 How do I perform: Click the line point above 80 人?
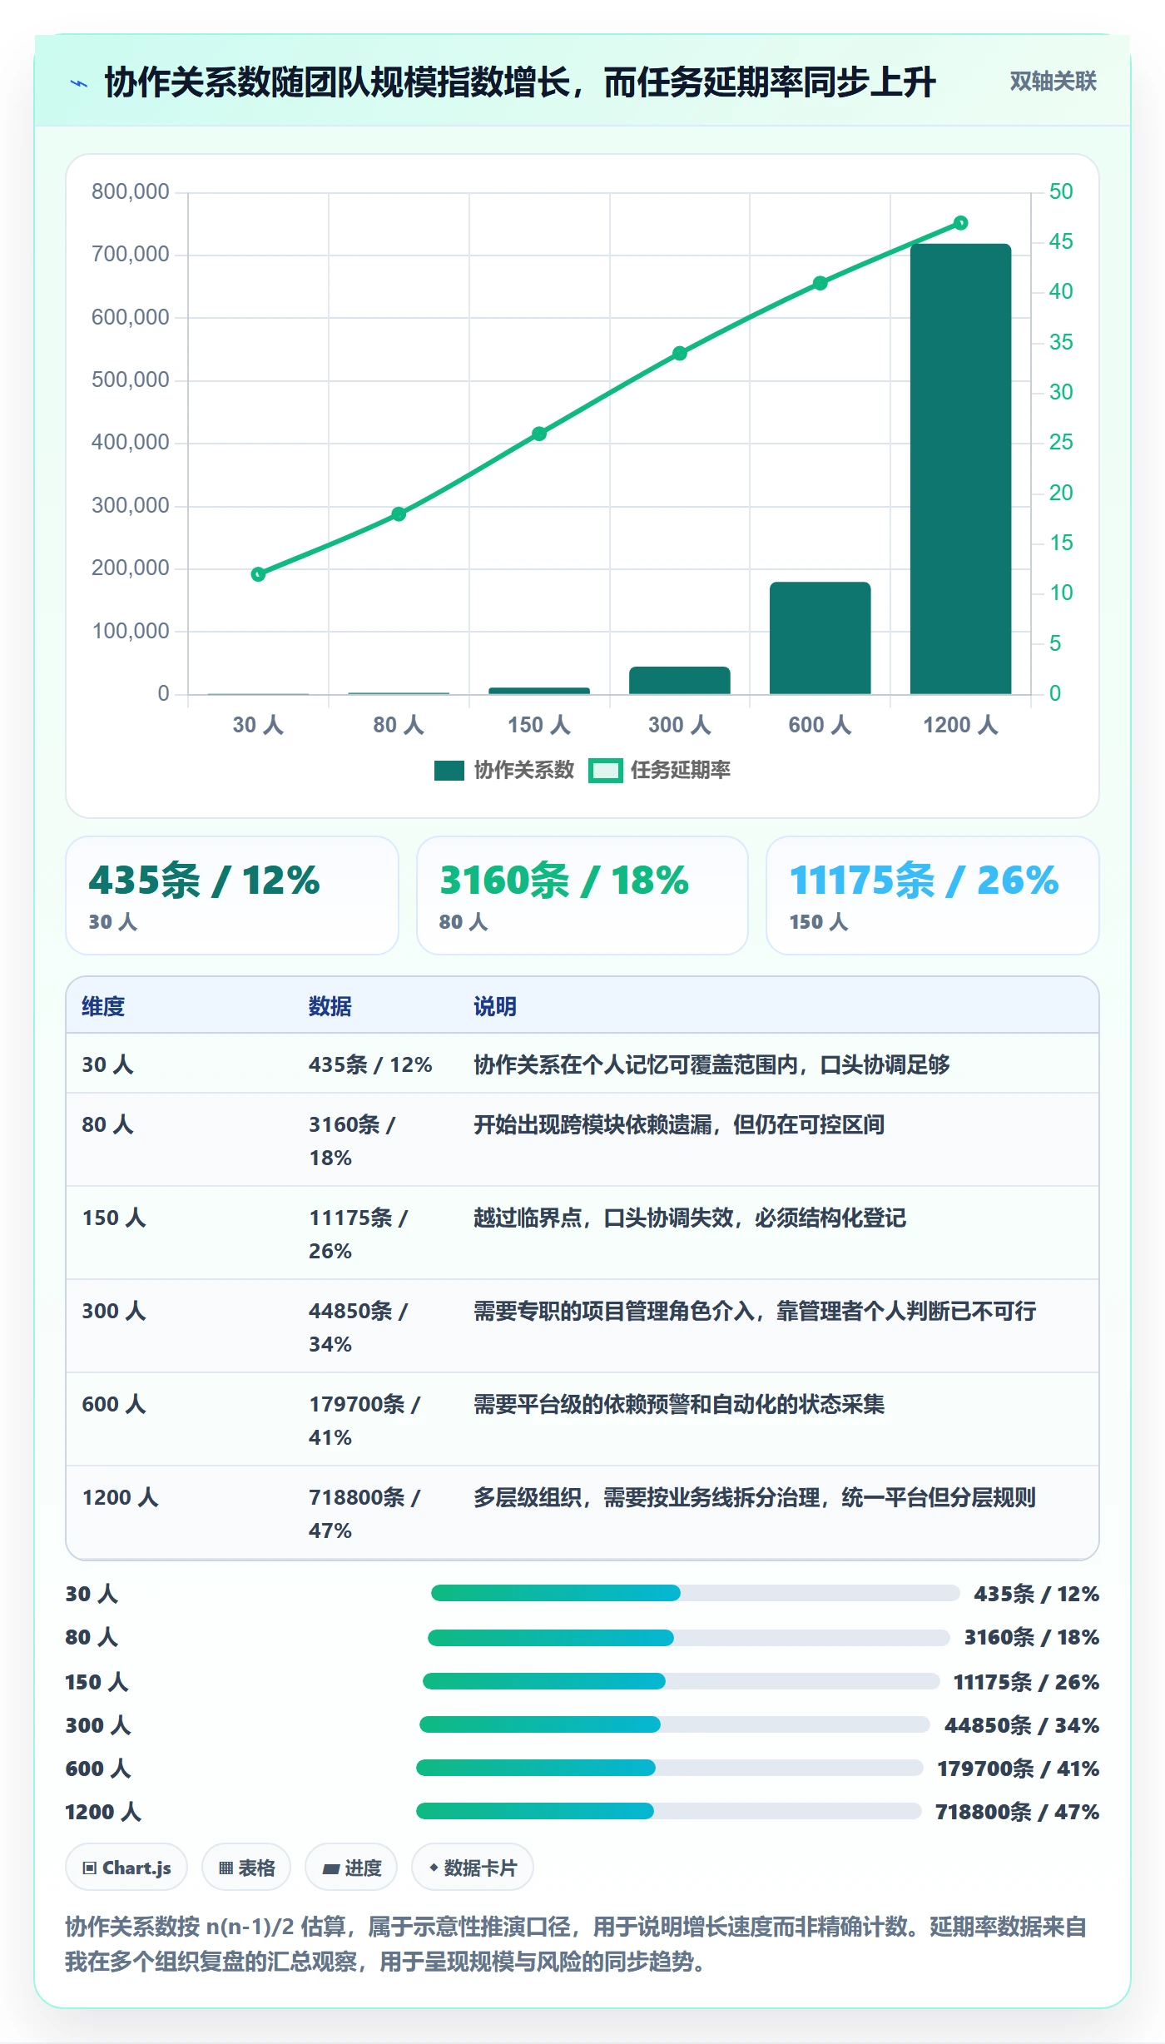(x=399, y=514)
